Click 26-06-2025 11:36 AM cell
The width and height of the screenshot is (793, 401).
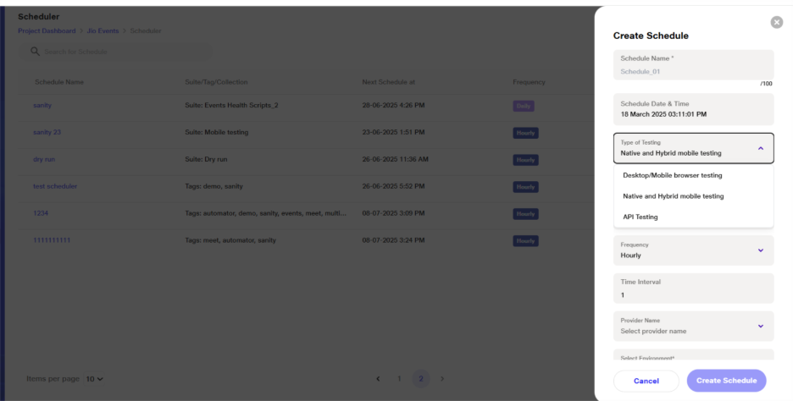(395, 160)
